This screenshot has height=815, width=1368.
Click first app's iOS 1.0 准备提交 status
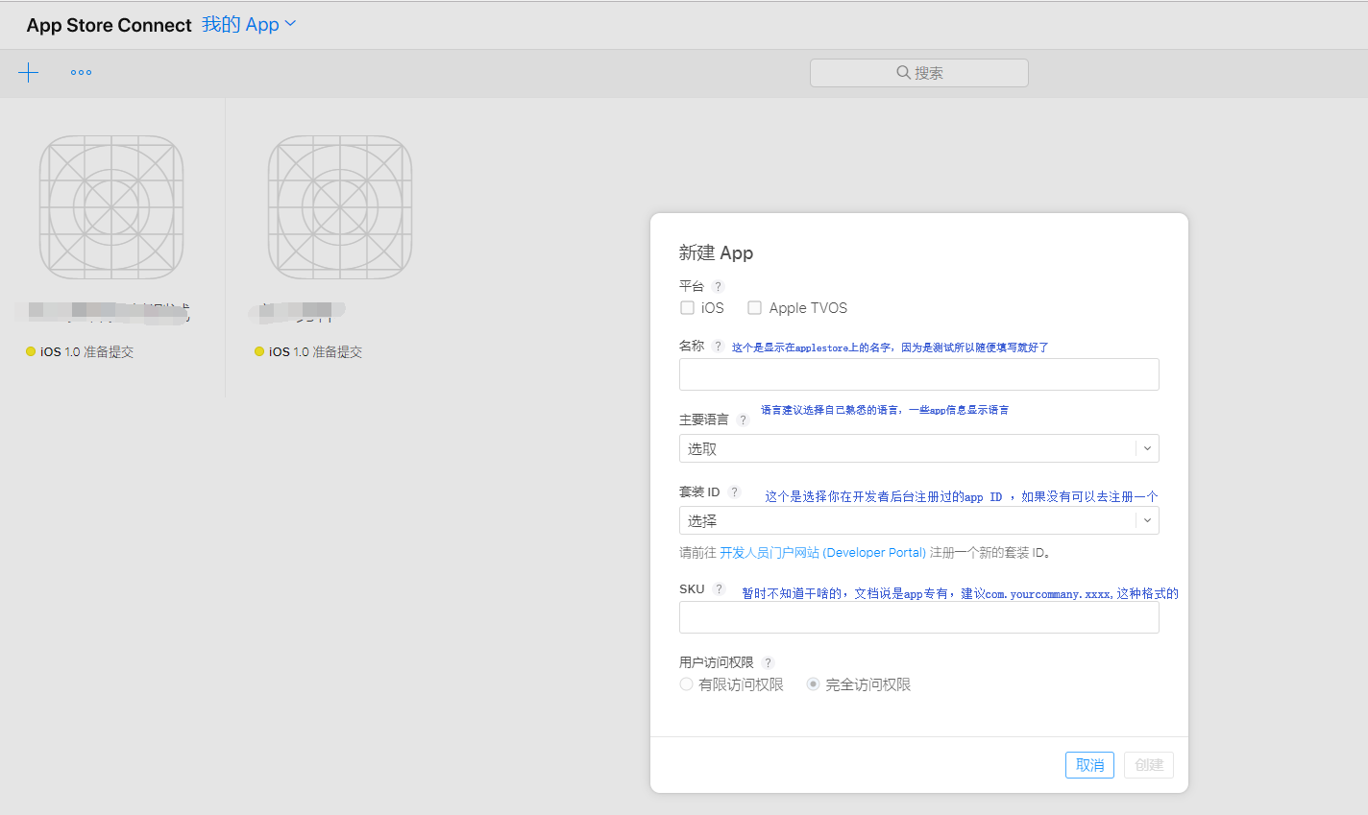(80, 352)
